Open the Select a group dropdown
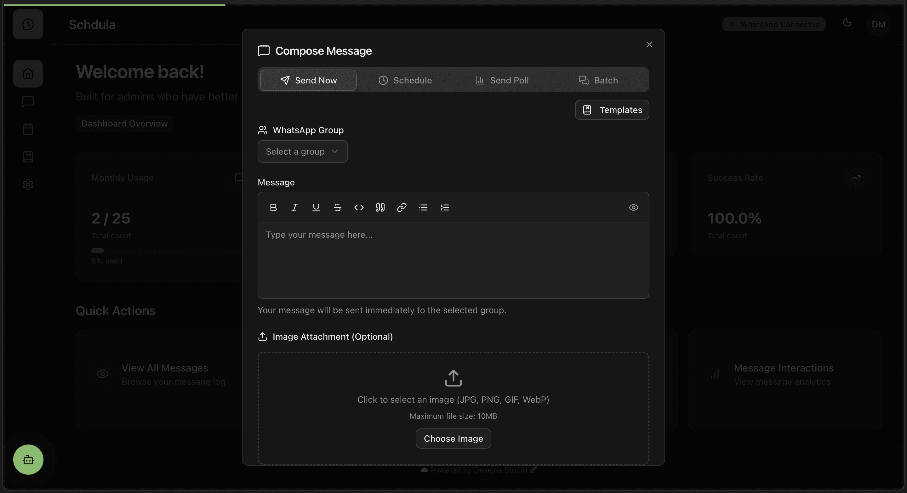Viewport: 907px width, 493px height. point(302,151)
